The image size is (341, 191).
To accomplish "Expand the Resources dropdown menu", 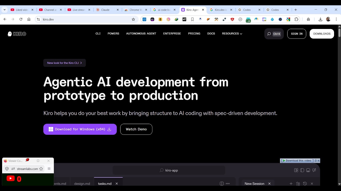I will 232,34.
